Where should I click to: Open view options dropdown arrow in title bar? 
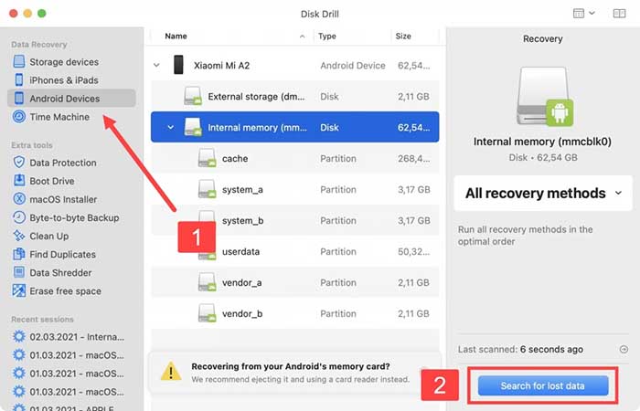592,13
